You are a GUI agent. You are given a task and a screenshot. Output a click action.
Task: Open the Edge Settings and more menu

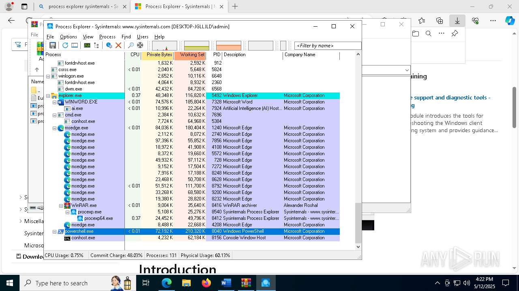coord(493,21)
